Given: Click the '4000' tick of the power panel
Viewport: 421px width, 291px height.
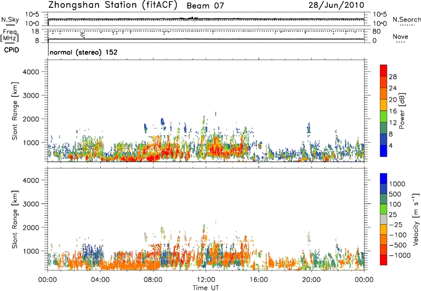Looking at the screenshot, I should tap(31, 72).
